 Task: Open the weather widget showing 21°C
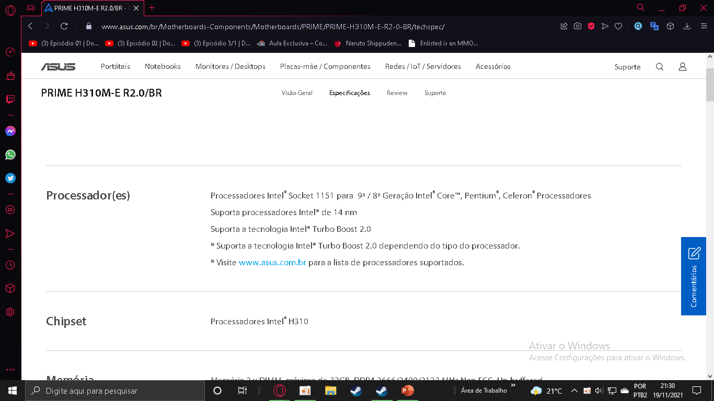coord(546,391)
